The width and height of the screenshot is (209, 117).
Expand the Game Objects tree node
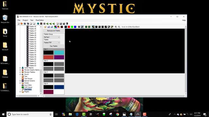[x=20, y=68]
